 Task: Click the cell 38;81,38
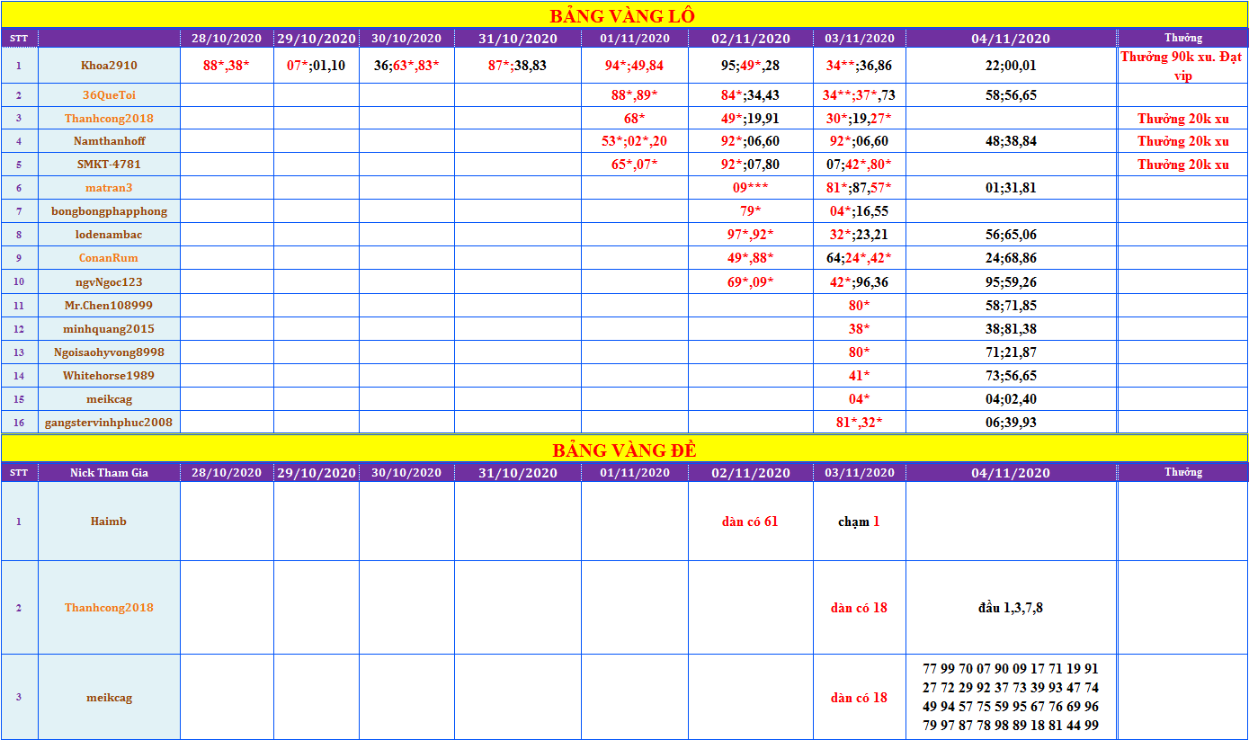click(x=1011, y=328)
